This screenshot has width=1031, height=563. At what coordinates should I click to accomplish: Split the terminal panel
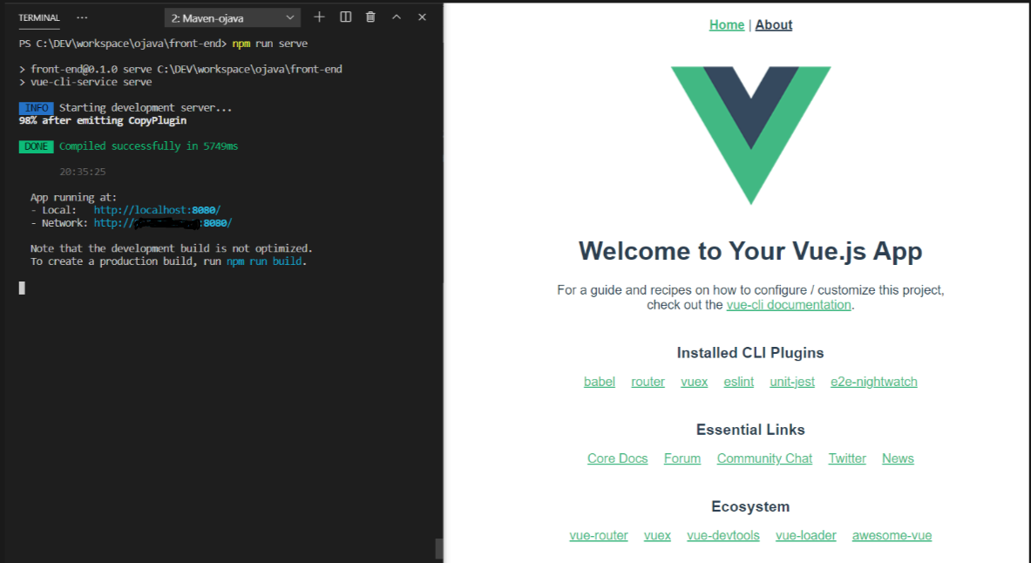pyautogui.click(x=345, y=17)
